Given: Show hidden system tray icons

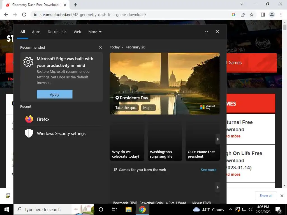Looking at the screenshot, I should (231, 209).
